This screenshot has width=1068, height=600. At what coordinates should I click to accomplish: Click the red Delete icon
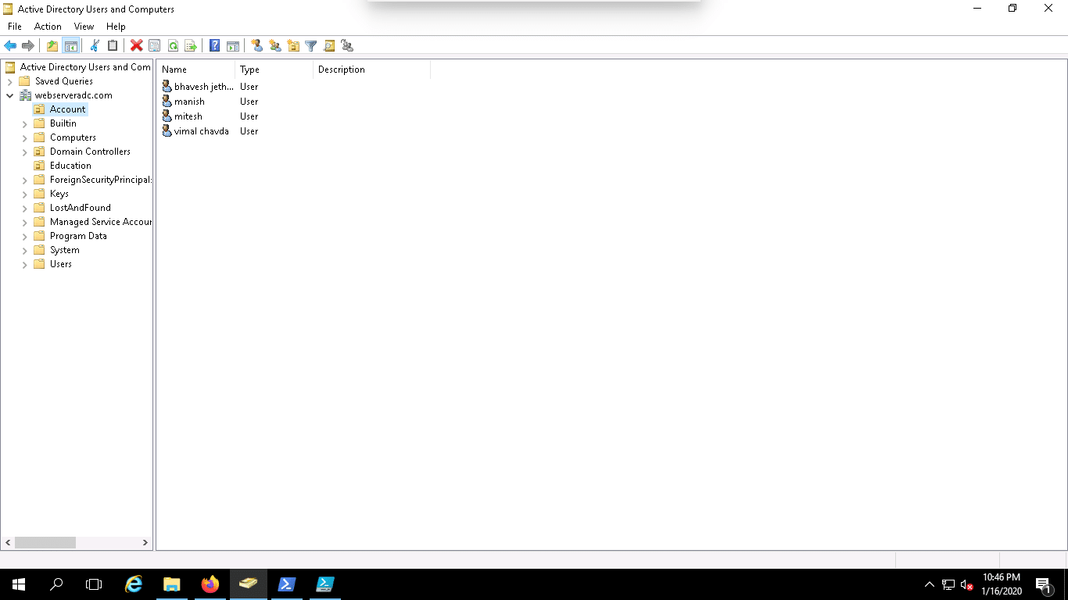click(136, 46)
